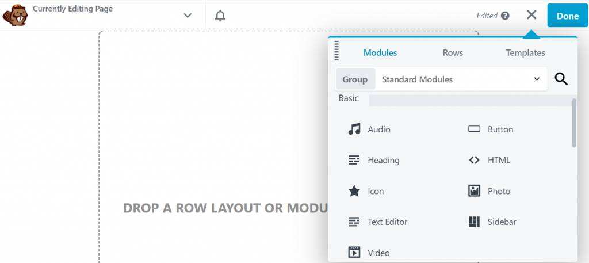589x263 pixels.
Task: Click the Icon module label
Action: click(x=376, y=191)
